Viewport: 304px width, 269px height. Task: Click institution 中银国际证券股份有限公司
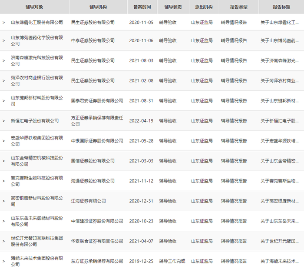pyautogui.click(x=97, y=141)
